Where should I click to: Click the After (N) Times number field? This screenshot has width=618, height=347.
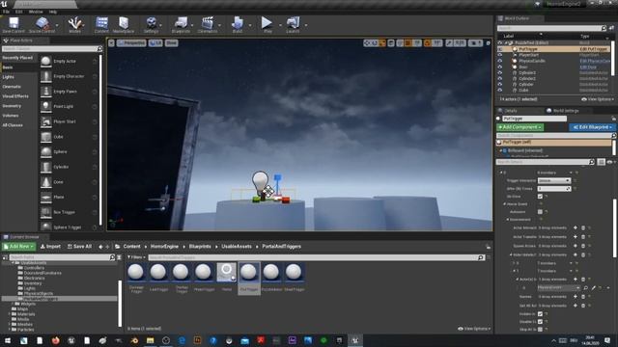click(x=553, y=189)
